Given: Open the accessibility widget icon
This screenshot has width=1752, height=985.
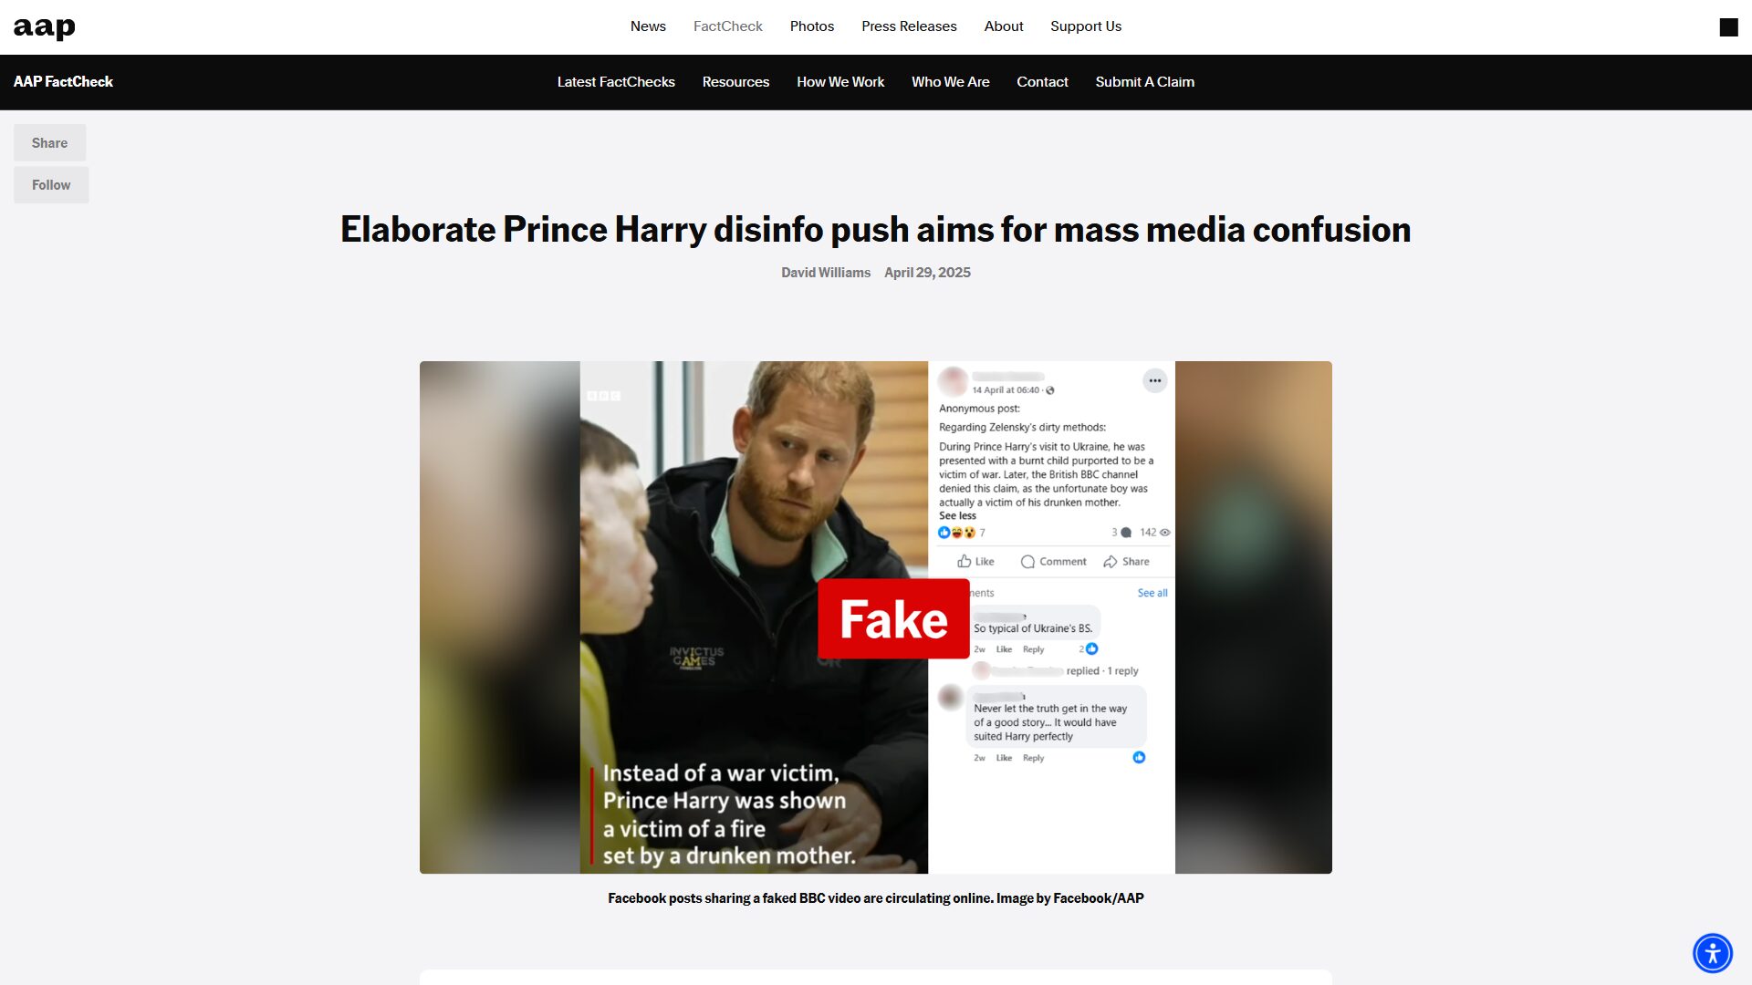Looking at the screenshot, I should point(1713,953).
